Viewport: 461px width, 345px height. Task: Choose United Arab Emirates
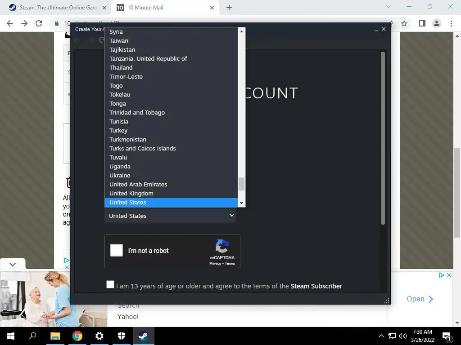[171, 184]
